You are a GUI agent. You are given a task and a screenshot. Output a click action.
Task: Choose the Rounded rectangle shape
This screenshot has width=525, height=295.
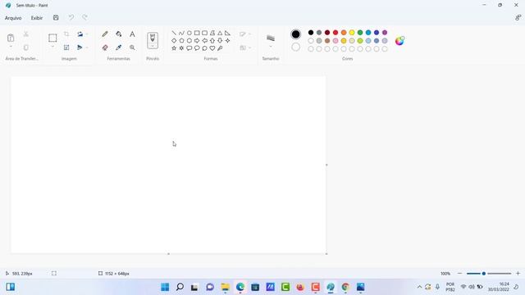204,33
